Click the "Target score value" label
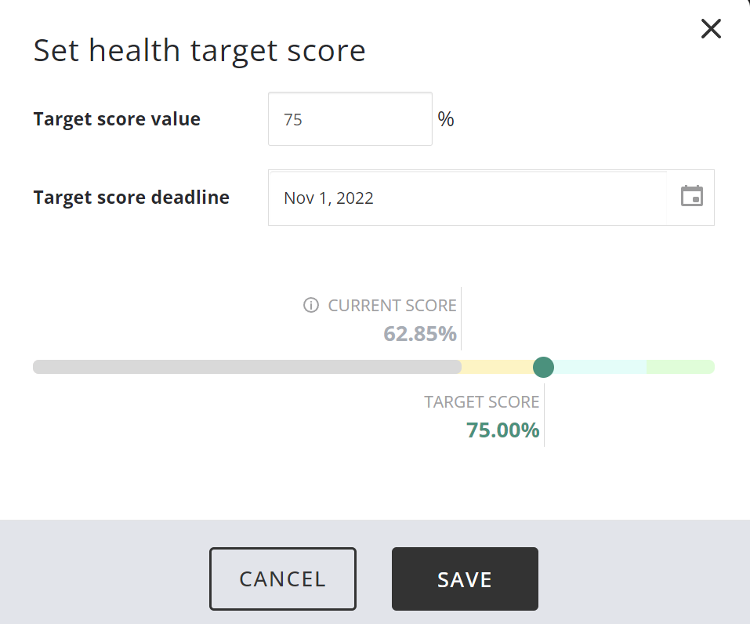 [117, 119]
